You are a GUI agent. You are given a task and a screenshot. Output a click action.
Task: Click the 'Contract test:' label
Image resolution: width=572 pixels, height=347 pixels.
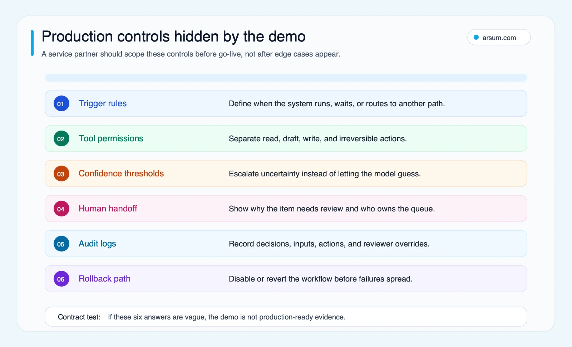point(79,317)
